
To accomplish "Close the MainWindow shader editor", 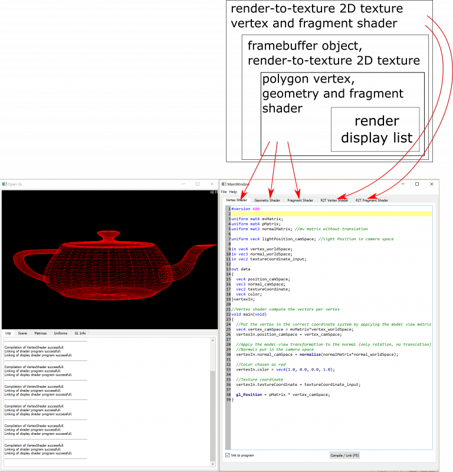I will click(431, 184).
